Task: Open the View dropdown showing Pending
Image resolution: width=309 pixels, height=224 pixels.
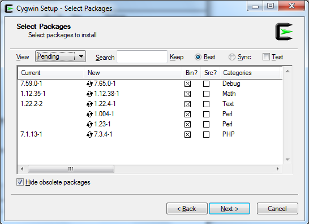Action: (x=61, y=56)
